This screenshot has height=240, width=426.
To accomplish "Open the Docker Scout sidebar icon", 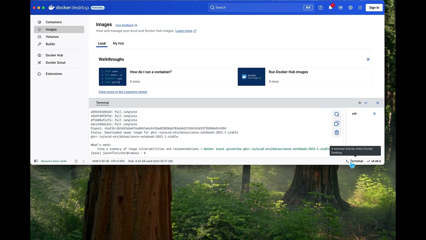I will (39, 63).
